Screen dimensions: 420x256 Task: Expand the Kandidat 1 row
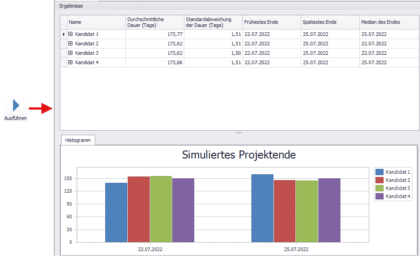tap(70, 34)
